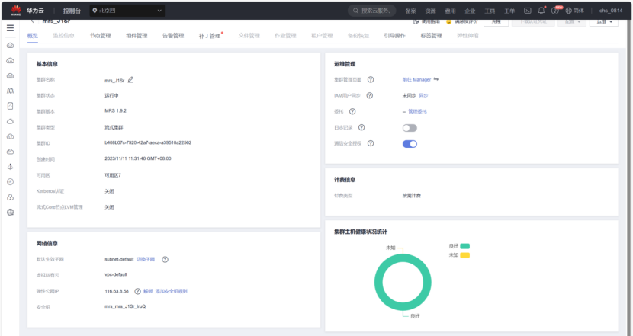Click help icon next to 切换子网

[165, 259]
